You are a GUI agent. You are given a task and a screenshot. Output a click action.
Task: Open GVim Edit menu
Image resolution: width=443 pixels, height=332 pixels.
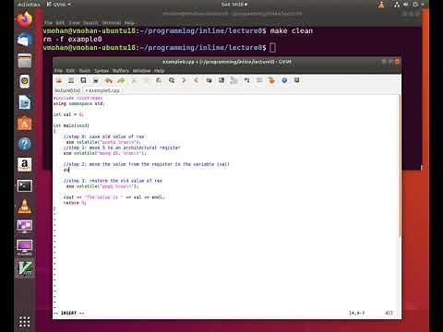point(70,71)
